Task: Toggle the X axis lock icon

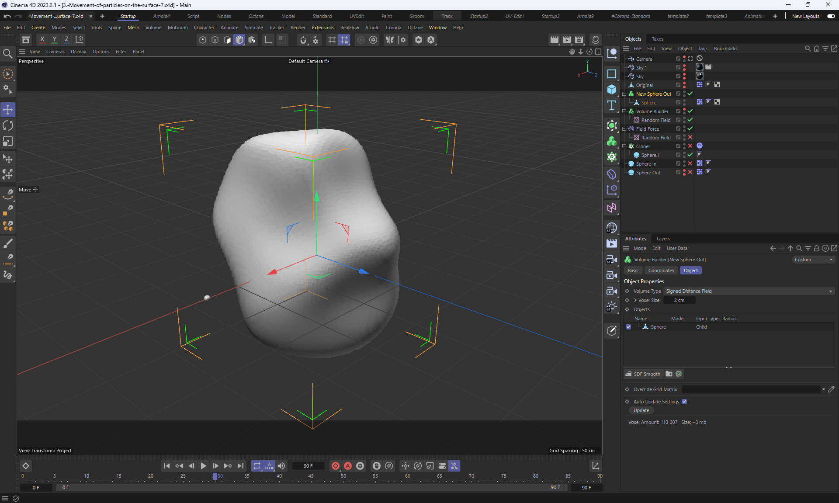Action: coord(42,40)
